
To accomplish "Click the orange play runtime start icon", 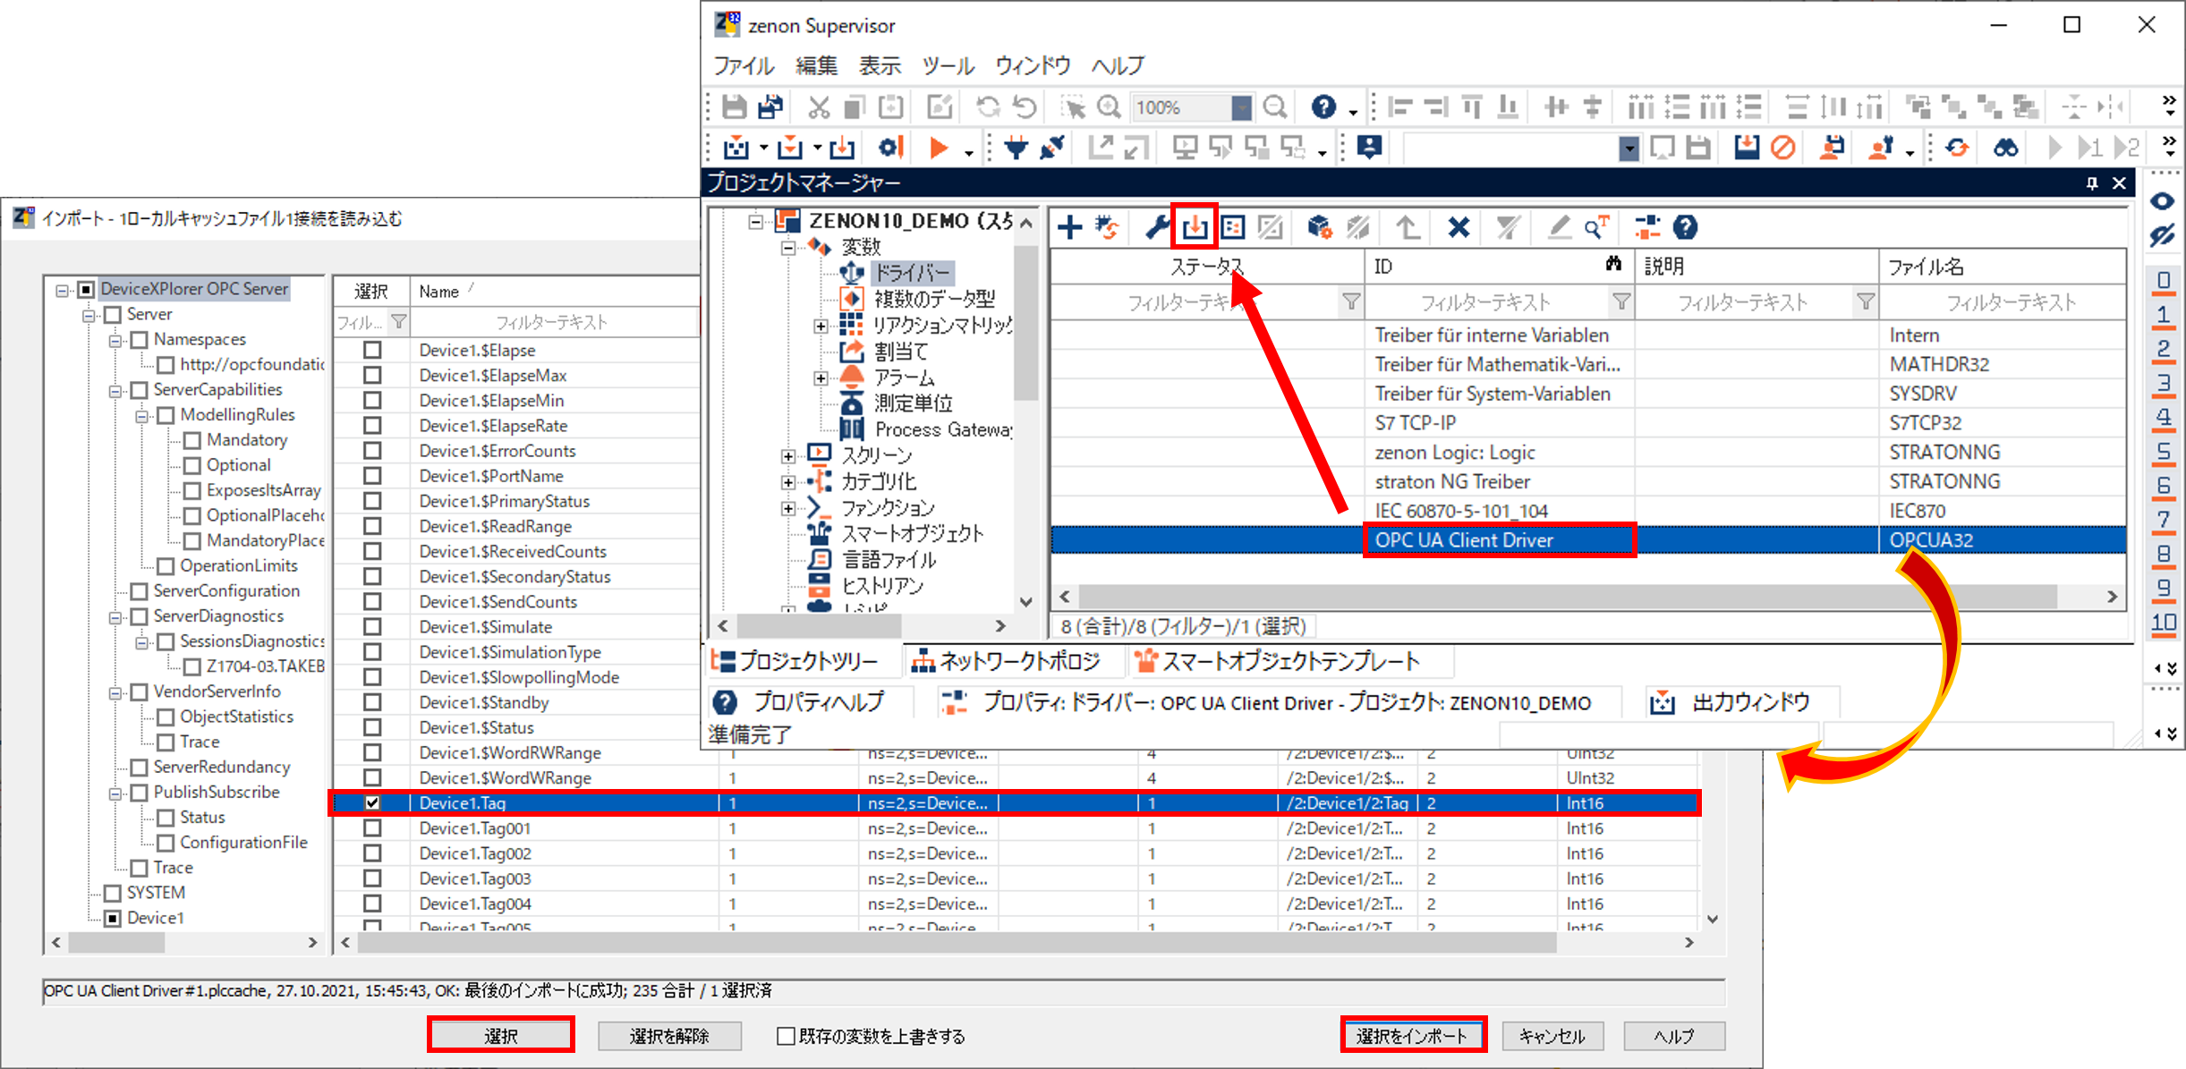I will [x=938, y=148].
